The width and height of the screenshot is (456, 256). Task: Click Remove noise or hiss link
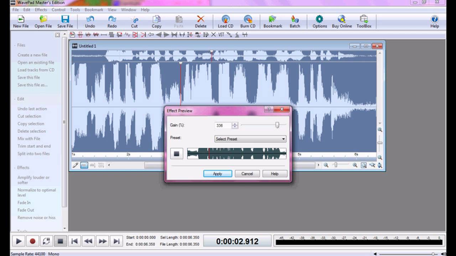pyautogui.click(x=36, y=218)
